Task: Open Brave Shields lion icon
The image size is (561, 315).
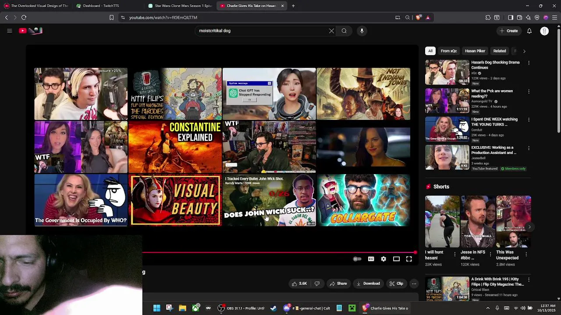Action: pyautogui.click(x=418, y=17)
